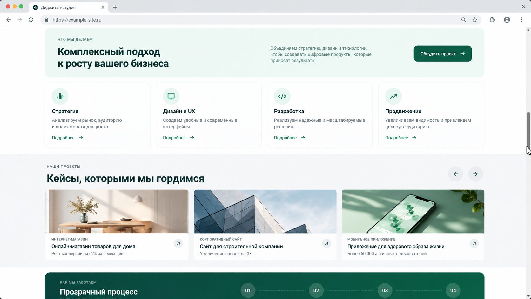Viewport: 531px width, 299px height.
Task: Click the site lock icon in address bar
Action: tap(47, 20)
